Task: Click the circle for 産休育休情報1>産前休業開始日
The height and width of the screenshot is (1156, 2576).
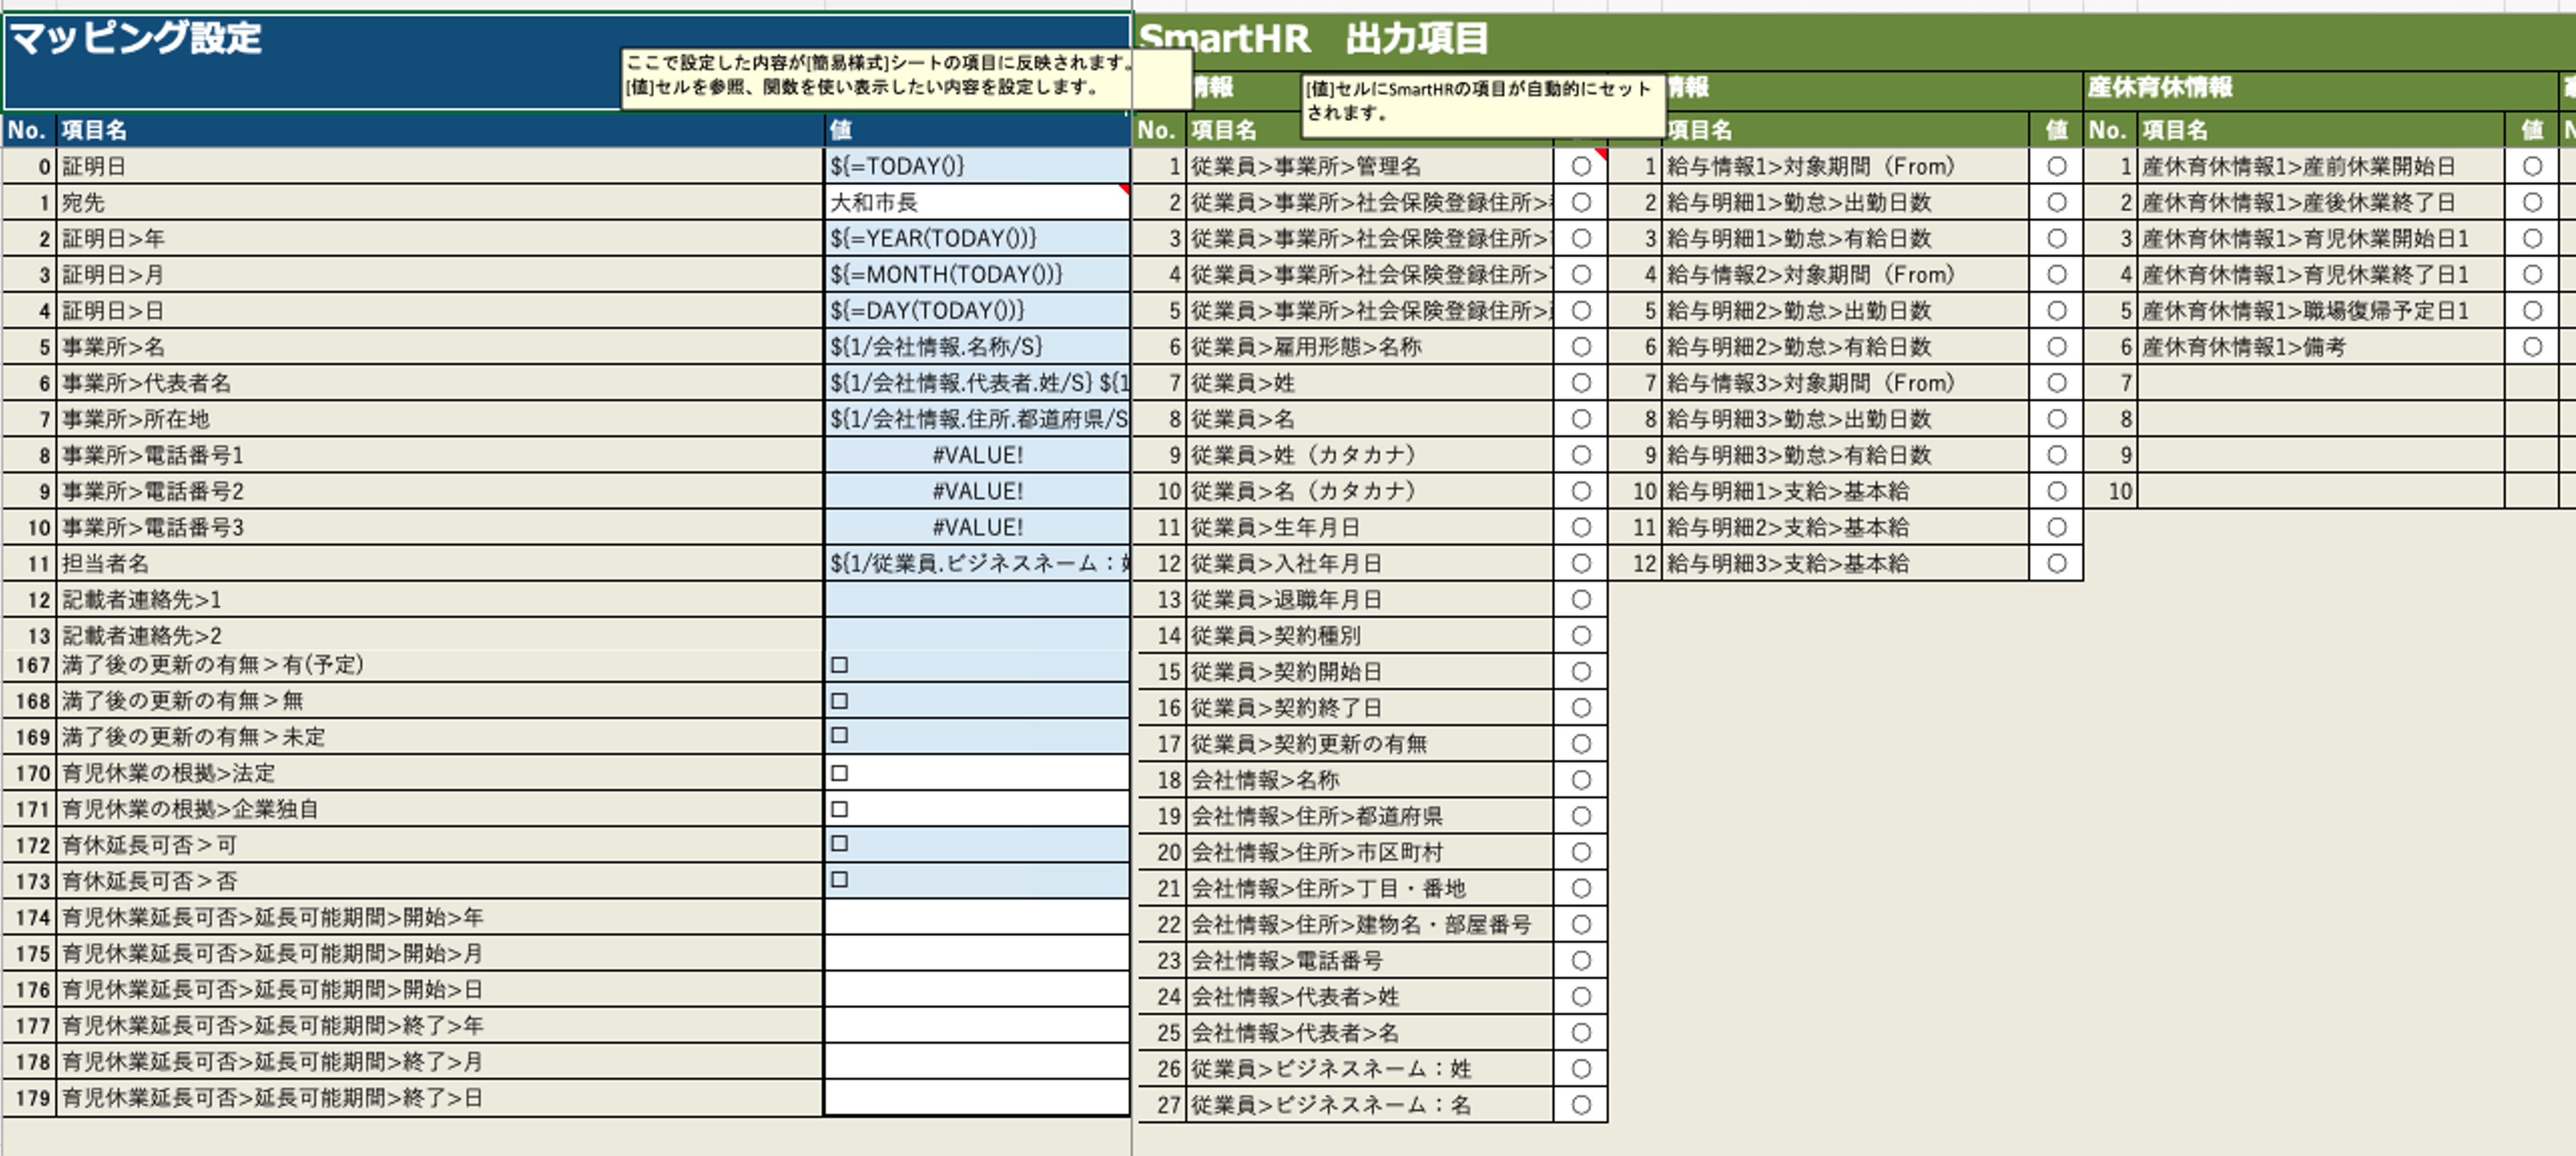Action: tap(2532, 166)
